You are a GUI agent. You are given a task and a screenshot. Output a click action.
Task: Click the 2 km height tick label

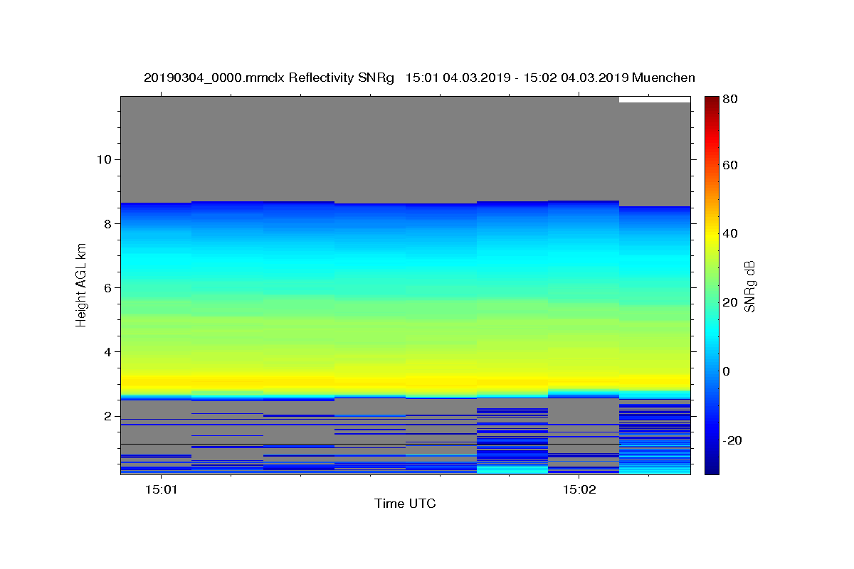coord(107,416)
